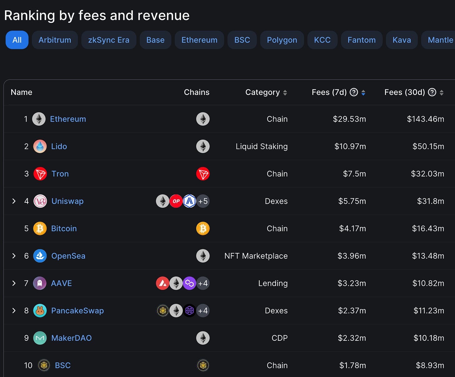The width and height of the screenshot is (455, 377).
Task: Select the All chains filter
Action: pos(17,40)
